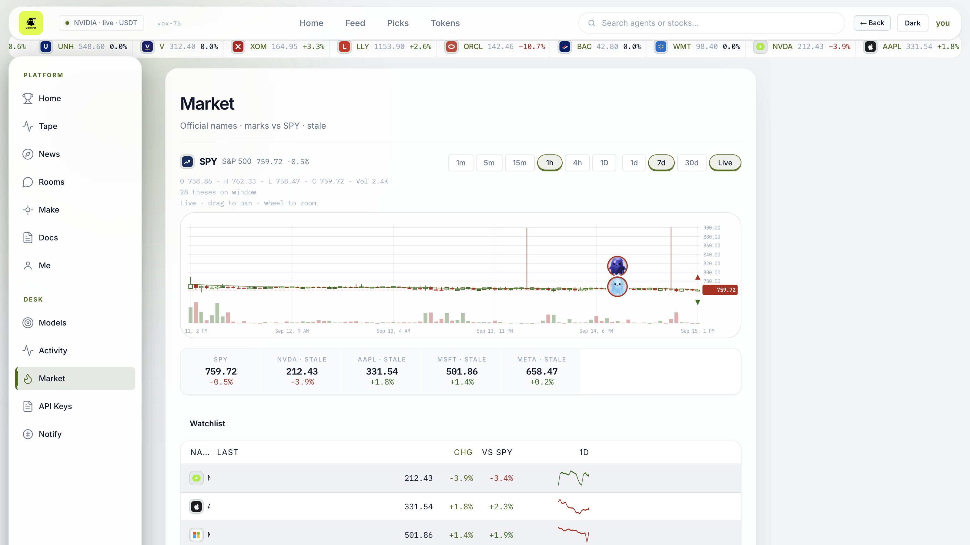970x545 pixels.
Task: Sort watchlist by VS SPY header
Action: (x=497, y=452)
